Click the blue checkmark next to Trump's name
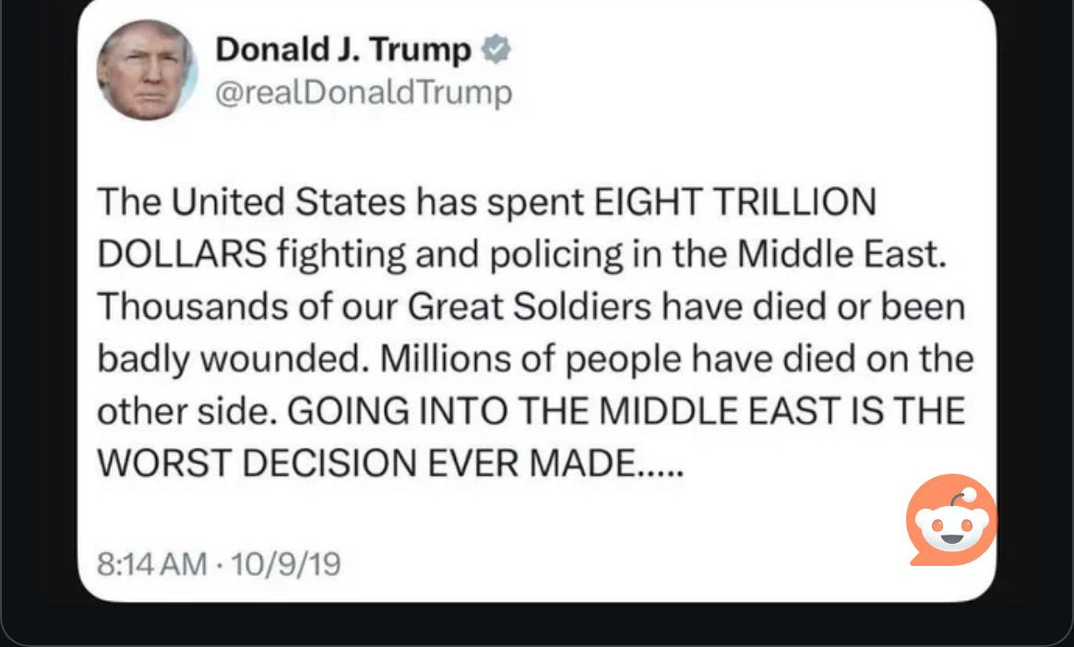The image size is (1074, 647). pos(496,48)
